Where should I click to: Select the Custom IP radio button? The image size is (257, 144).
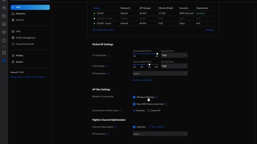point(148,110)
